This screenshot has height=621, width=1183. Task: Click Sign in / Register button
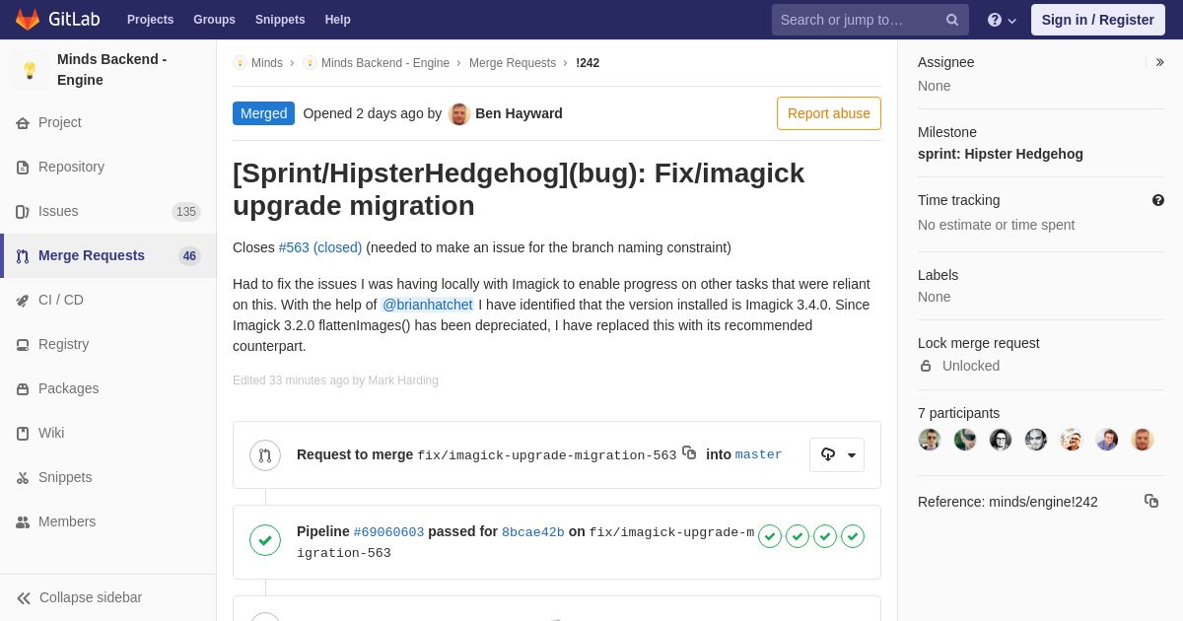pos(1097,20)
